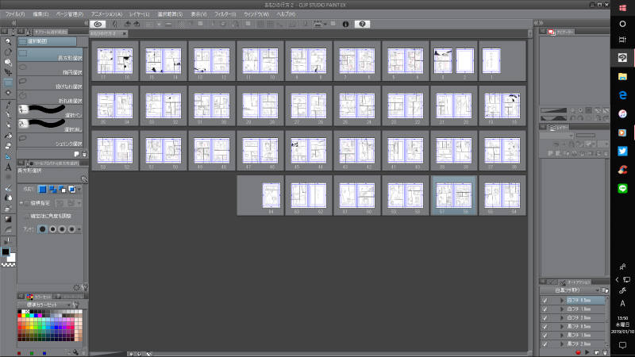
Task: Toggle checkbox for 黒フチ 0.5mm action
Action: point(545,326)
